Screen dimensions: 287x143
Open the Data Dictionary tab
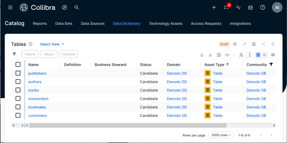(x=127, y=23)
